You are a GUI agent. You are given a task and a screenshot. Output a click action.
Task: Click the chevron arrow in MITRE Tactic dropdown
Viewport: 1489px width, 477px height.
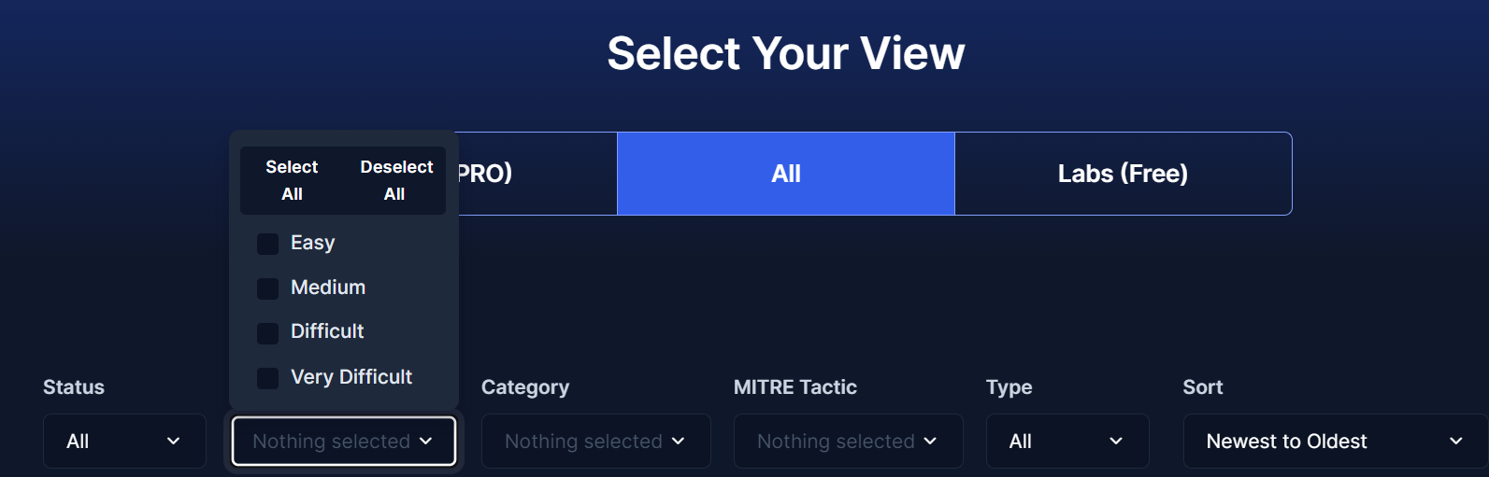[930, 442]
